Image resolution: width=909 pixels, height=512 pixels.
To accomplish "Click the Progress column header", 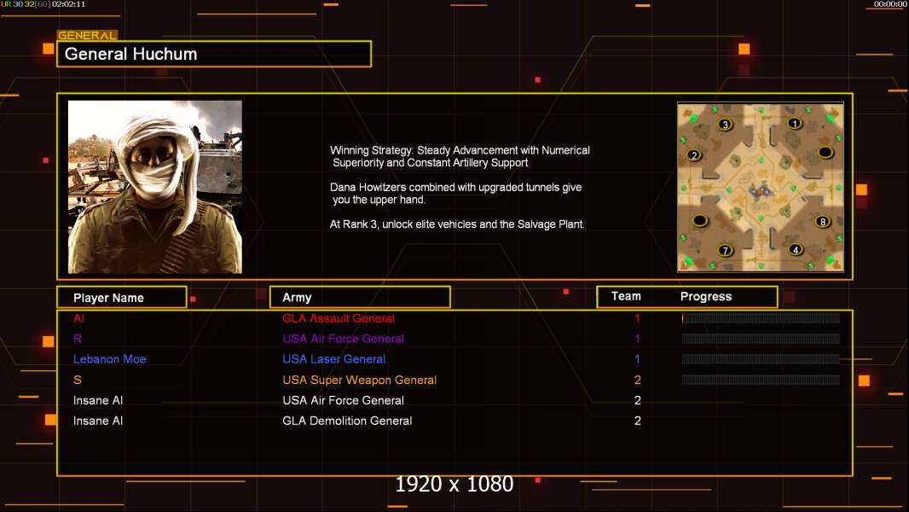I will 705,296.
